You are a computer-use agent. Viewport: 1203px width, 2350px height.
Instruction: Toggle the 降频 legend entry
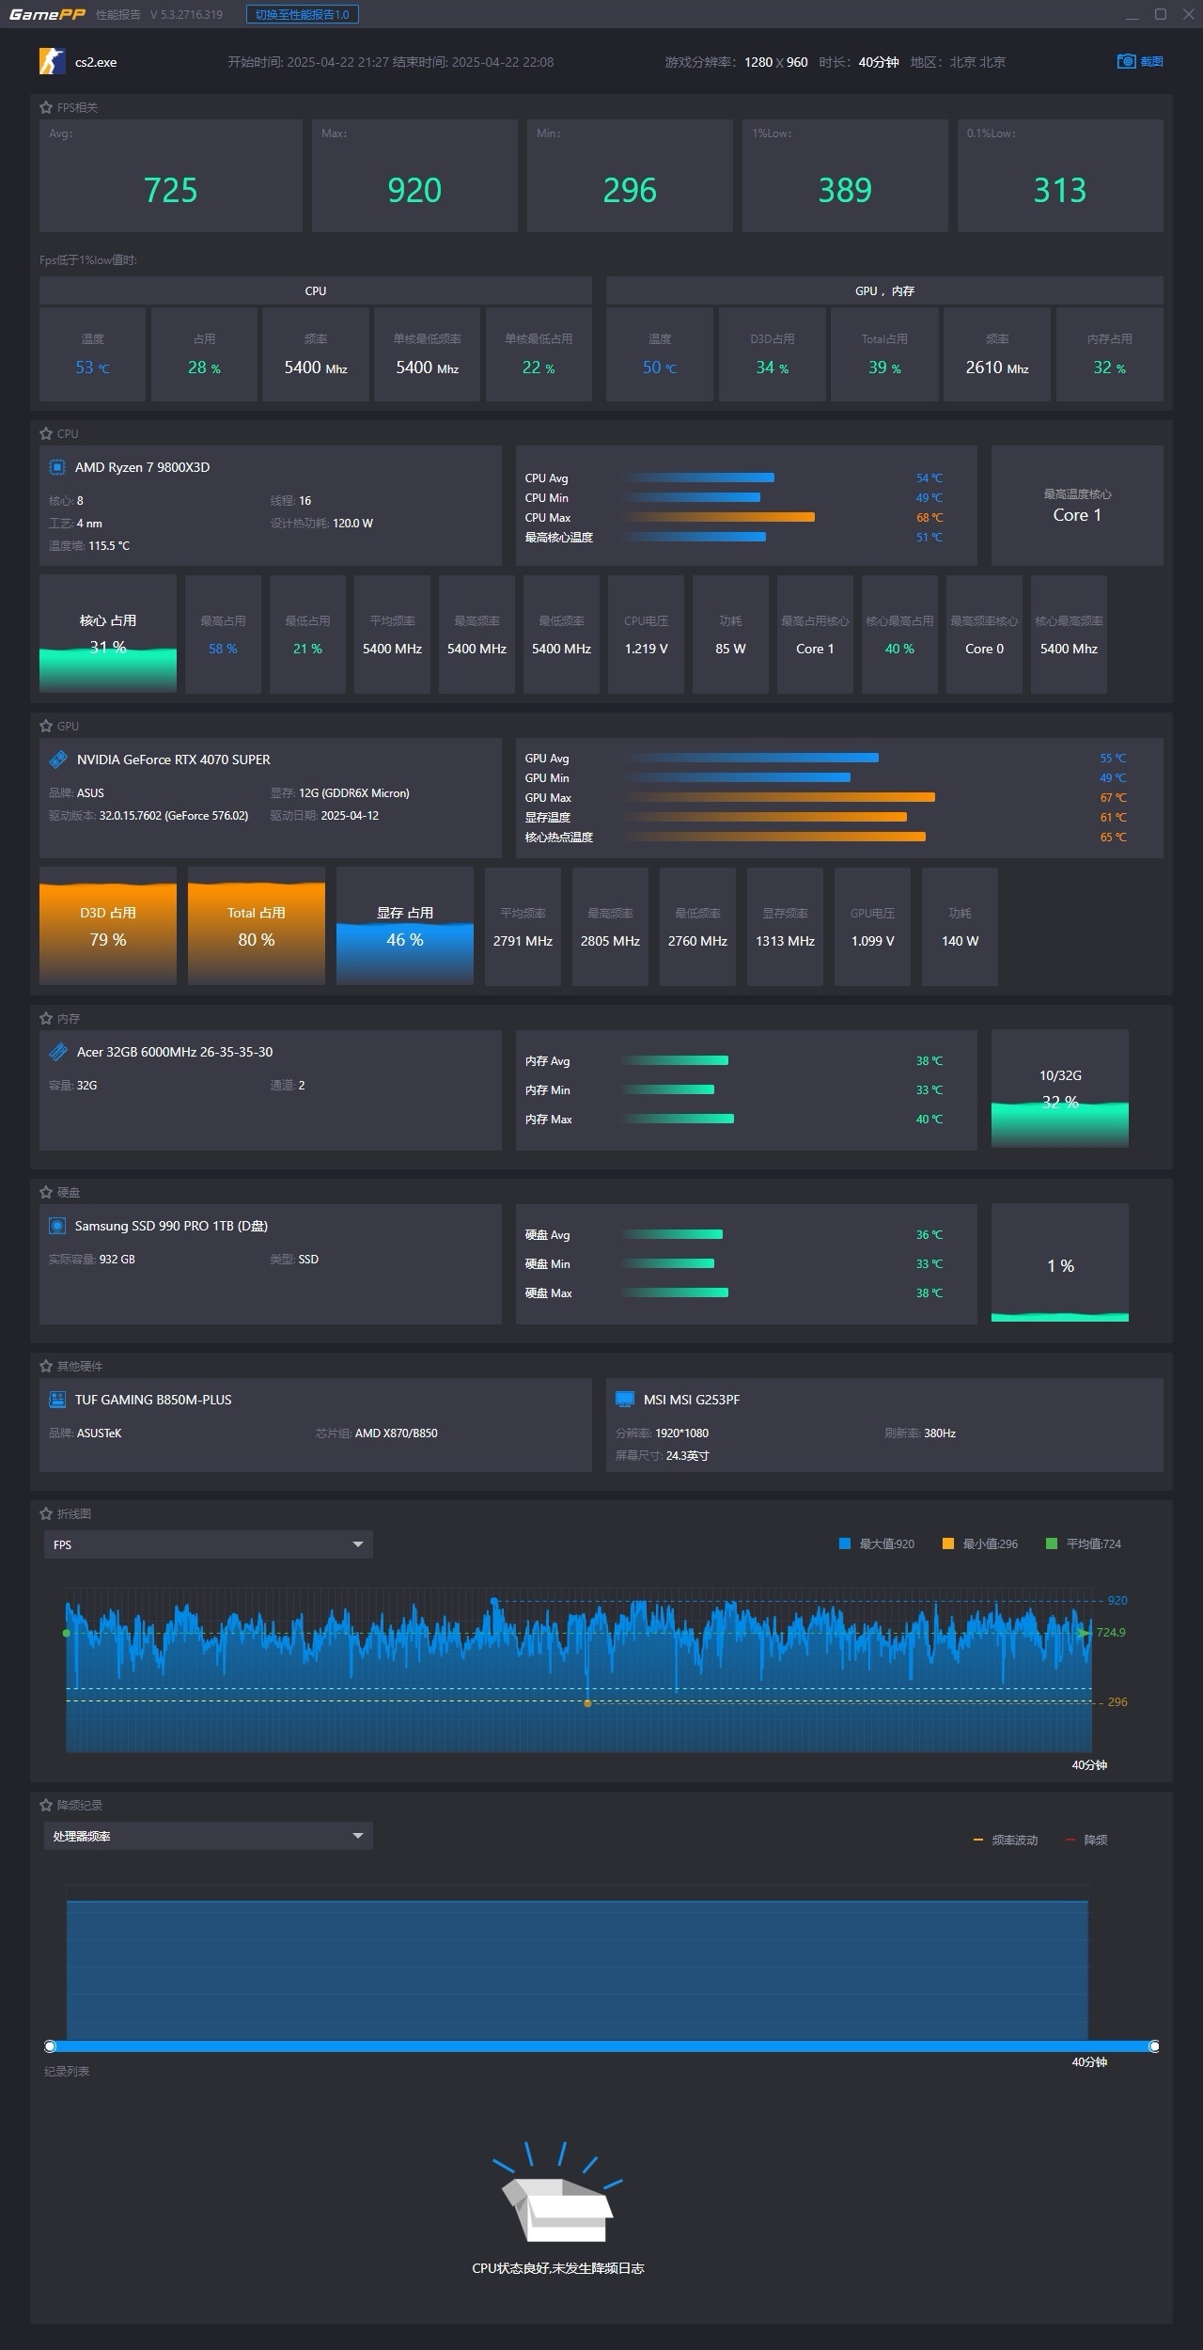coord(1086,1840)
